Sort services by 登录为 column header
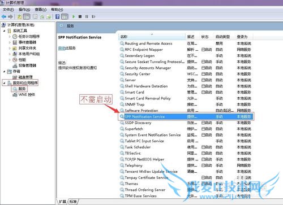 tap(244, 37)
